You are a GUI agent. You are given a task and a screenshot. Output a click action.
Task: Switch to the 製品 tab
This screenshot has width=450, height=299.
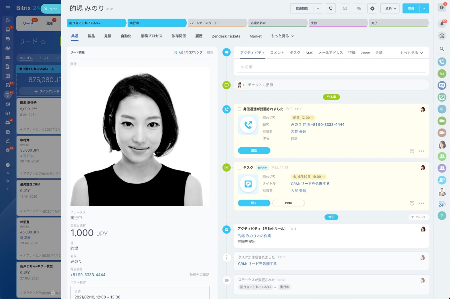(x=91, y=36)
